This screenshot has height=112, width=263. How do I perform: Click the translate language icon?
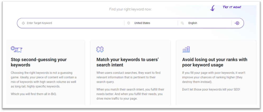[182, 23]
